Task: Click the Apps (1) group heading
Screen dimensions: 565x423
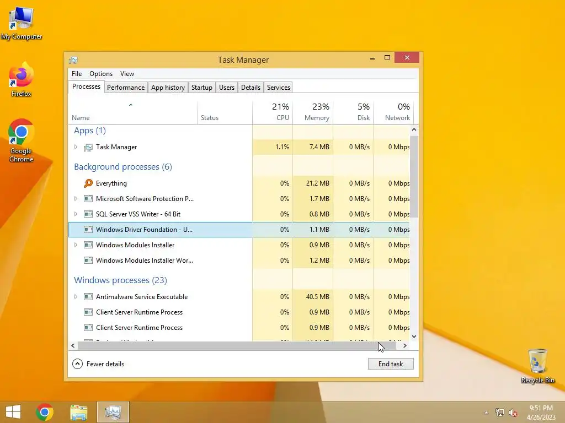Action: pyautogui.click(x=90, y=131)
